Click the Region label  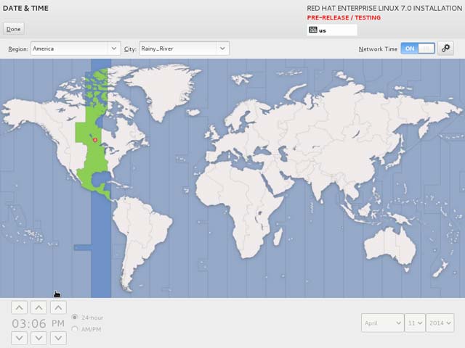click(x=18, y=49)
